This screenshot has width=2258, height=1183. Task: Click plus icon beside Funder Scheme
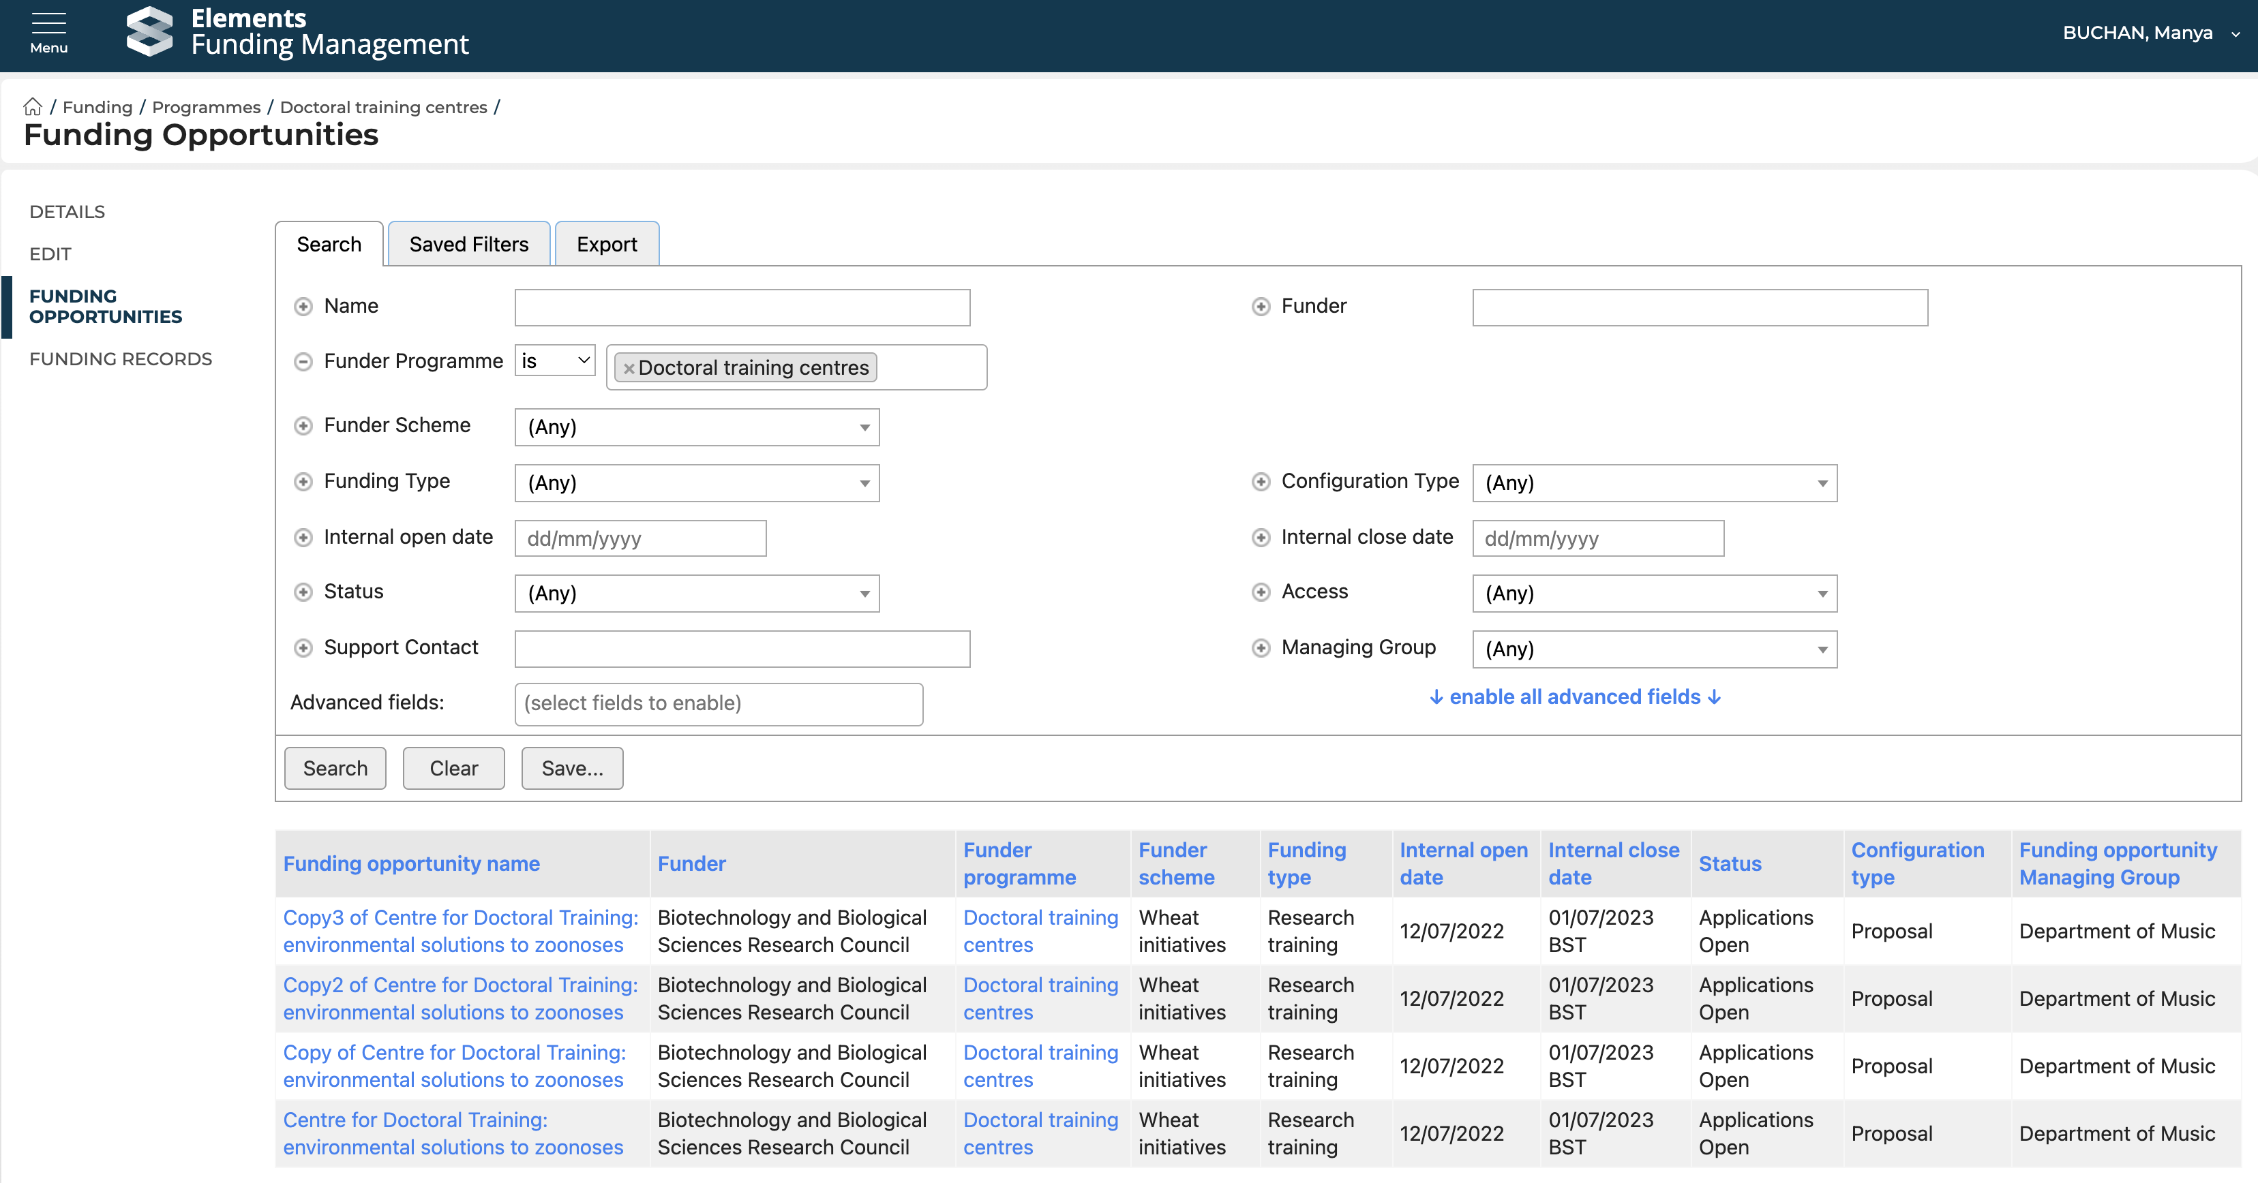(x=303, y=426)
